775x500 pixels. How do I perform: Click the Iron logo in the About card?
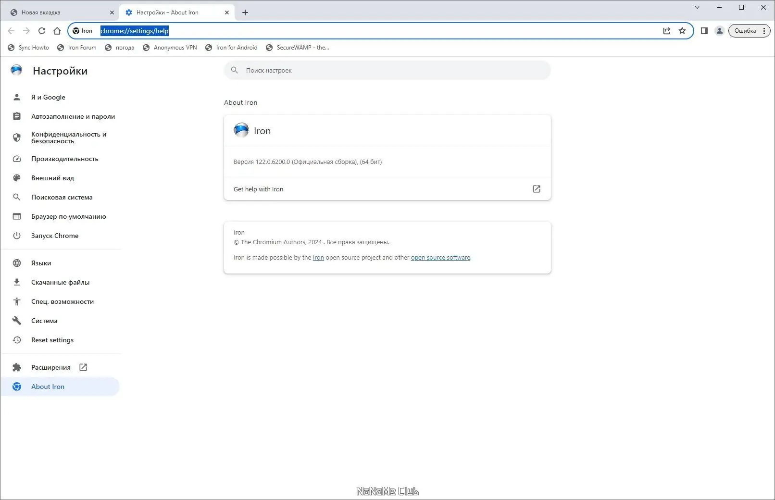241,130
